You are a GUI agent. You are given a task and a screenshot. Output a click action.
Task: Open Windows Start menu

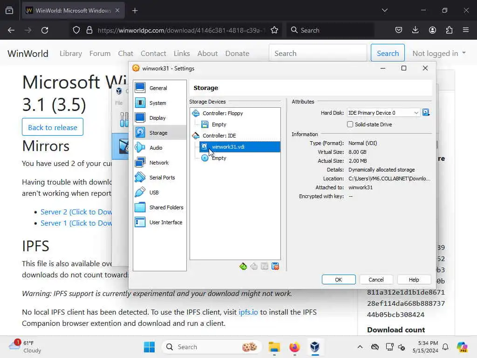(149, 347)
